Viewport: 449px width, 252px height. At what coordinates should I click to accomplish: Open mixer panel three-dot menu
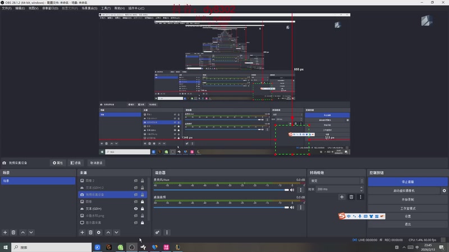[167, 232]
